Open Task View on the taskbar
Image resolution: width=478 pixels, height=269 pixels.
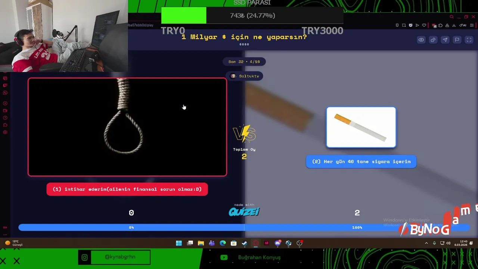point(190,243)
